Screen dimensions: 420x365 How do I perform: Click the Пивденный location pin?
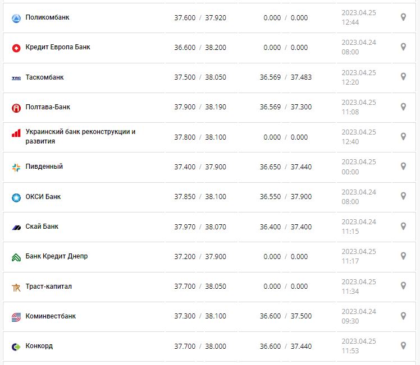[403, 167]
